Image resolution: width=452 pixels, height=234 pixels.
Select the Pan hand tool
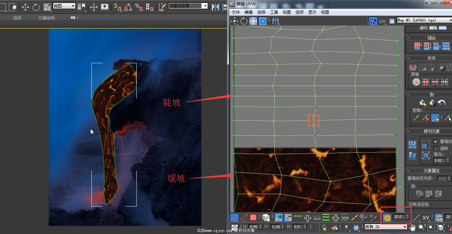413,228
